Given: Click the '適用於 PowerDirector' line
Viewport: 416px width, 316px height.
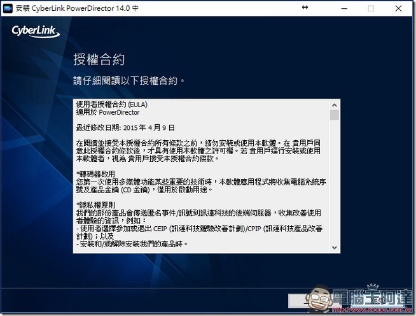Looking at the screenshot, I should tap(107, 112).
